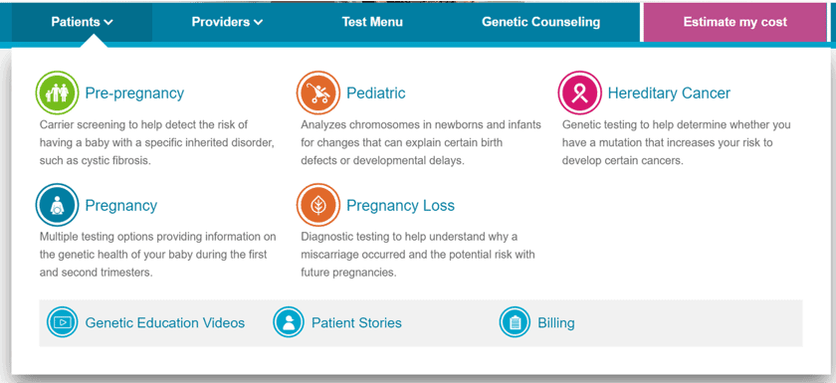The height and width of the screenshot is (383, 836).
Task: Click the pink Hereditary Cancer ribbon icon
Action: (579, 93)
